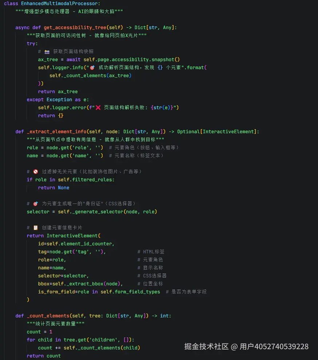Image resolution: width=318 pixels, height=360 pixels.
Task: Click the string 'children' in tree.get
Action: coord(103,340)
